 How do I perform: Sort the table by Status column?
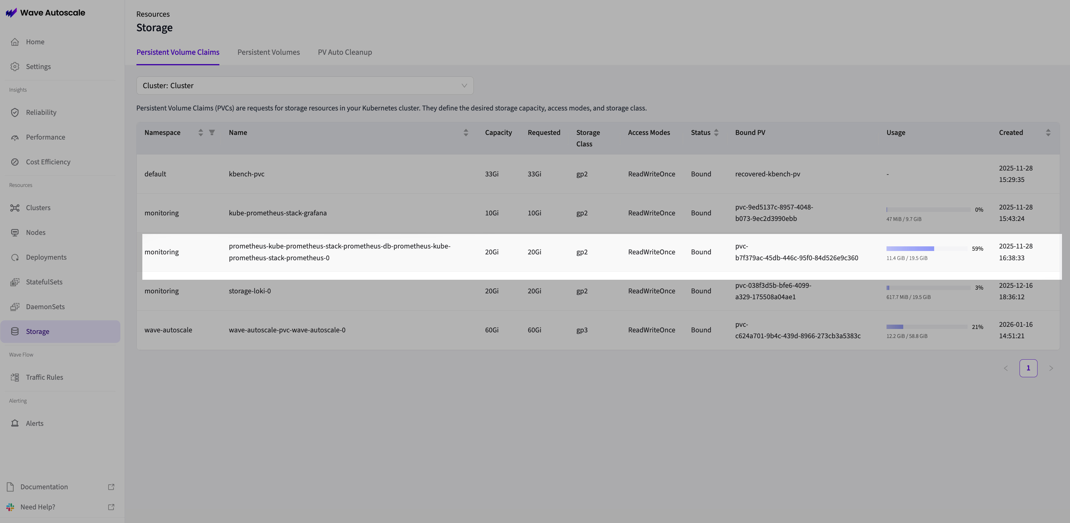(x=716, y=132)
